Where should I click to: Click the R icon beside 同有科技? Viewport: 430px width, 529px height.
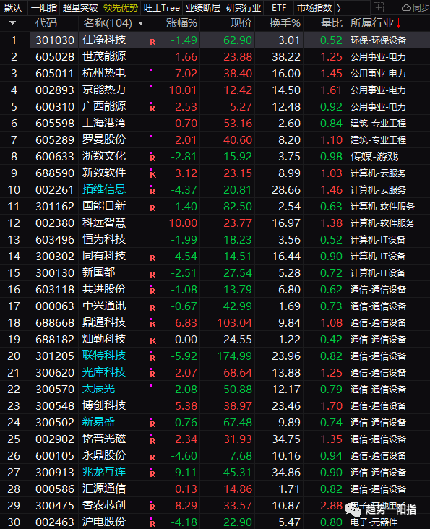[152, 258]
